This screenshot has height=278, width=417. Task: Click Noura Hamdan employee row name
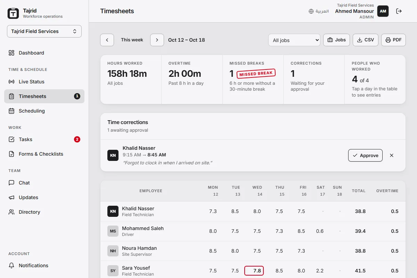pyautogui.click(x=139, y=248)
